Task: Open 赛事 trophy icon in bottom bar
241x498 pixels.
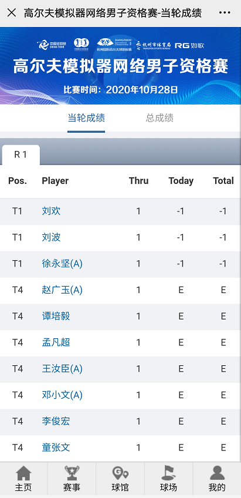Action: coord(72,479)
